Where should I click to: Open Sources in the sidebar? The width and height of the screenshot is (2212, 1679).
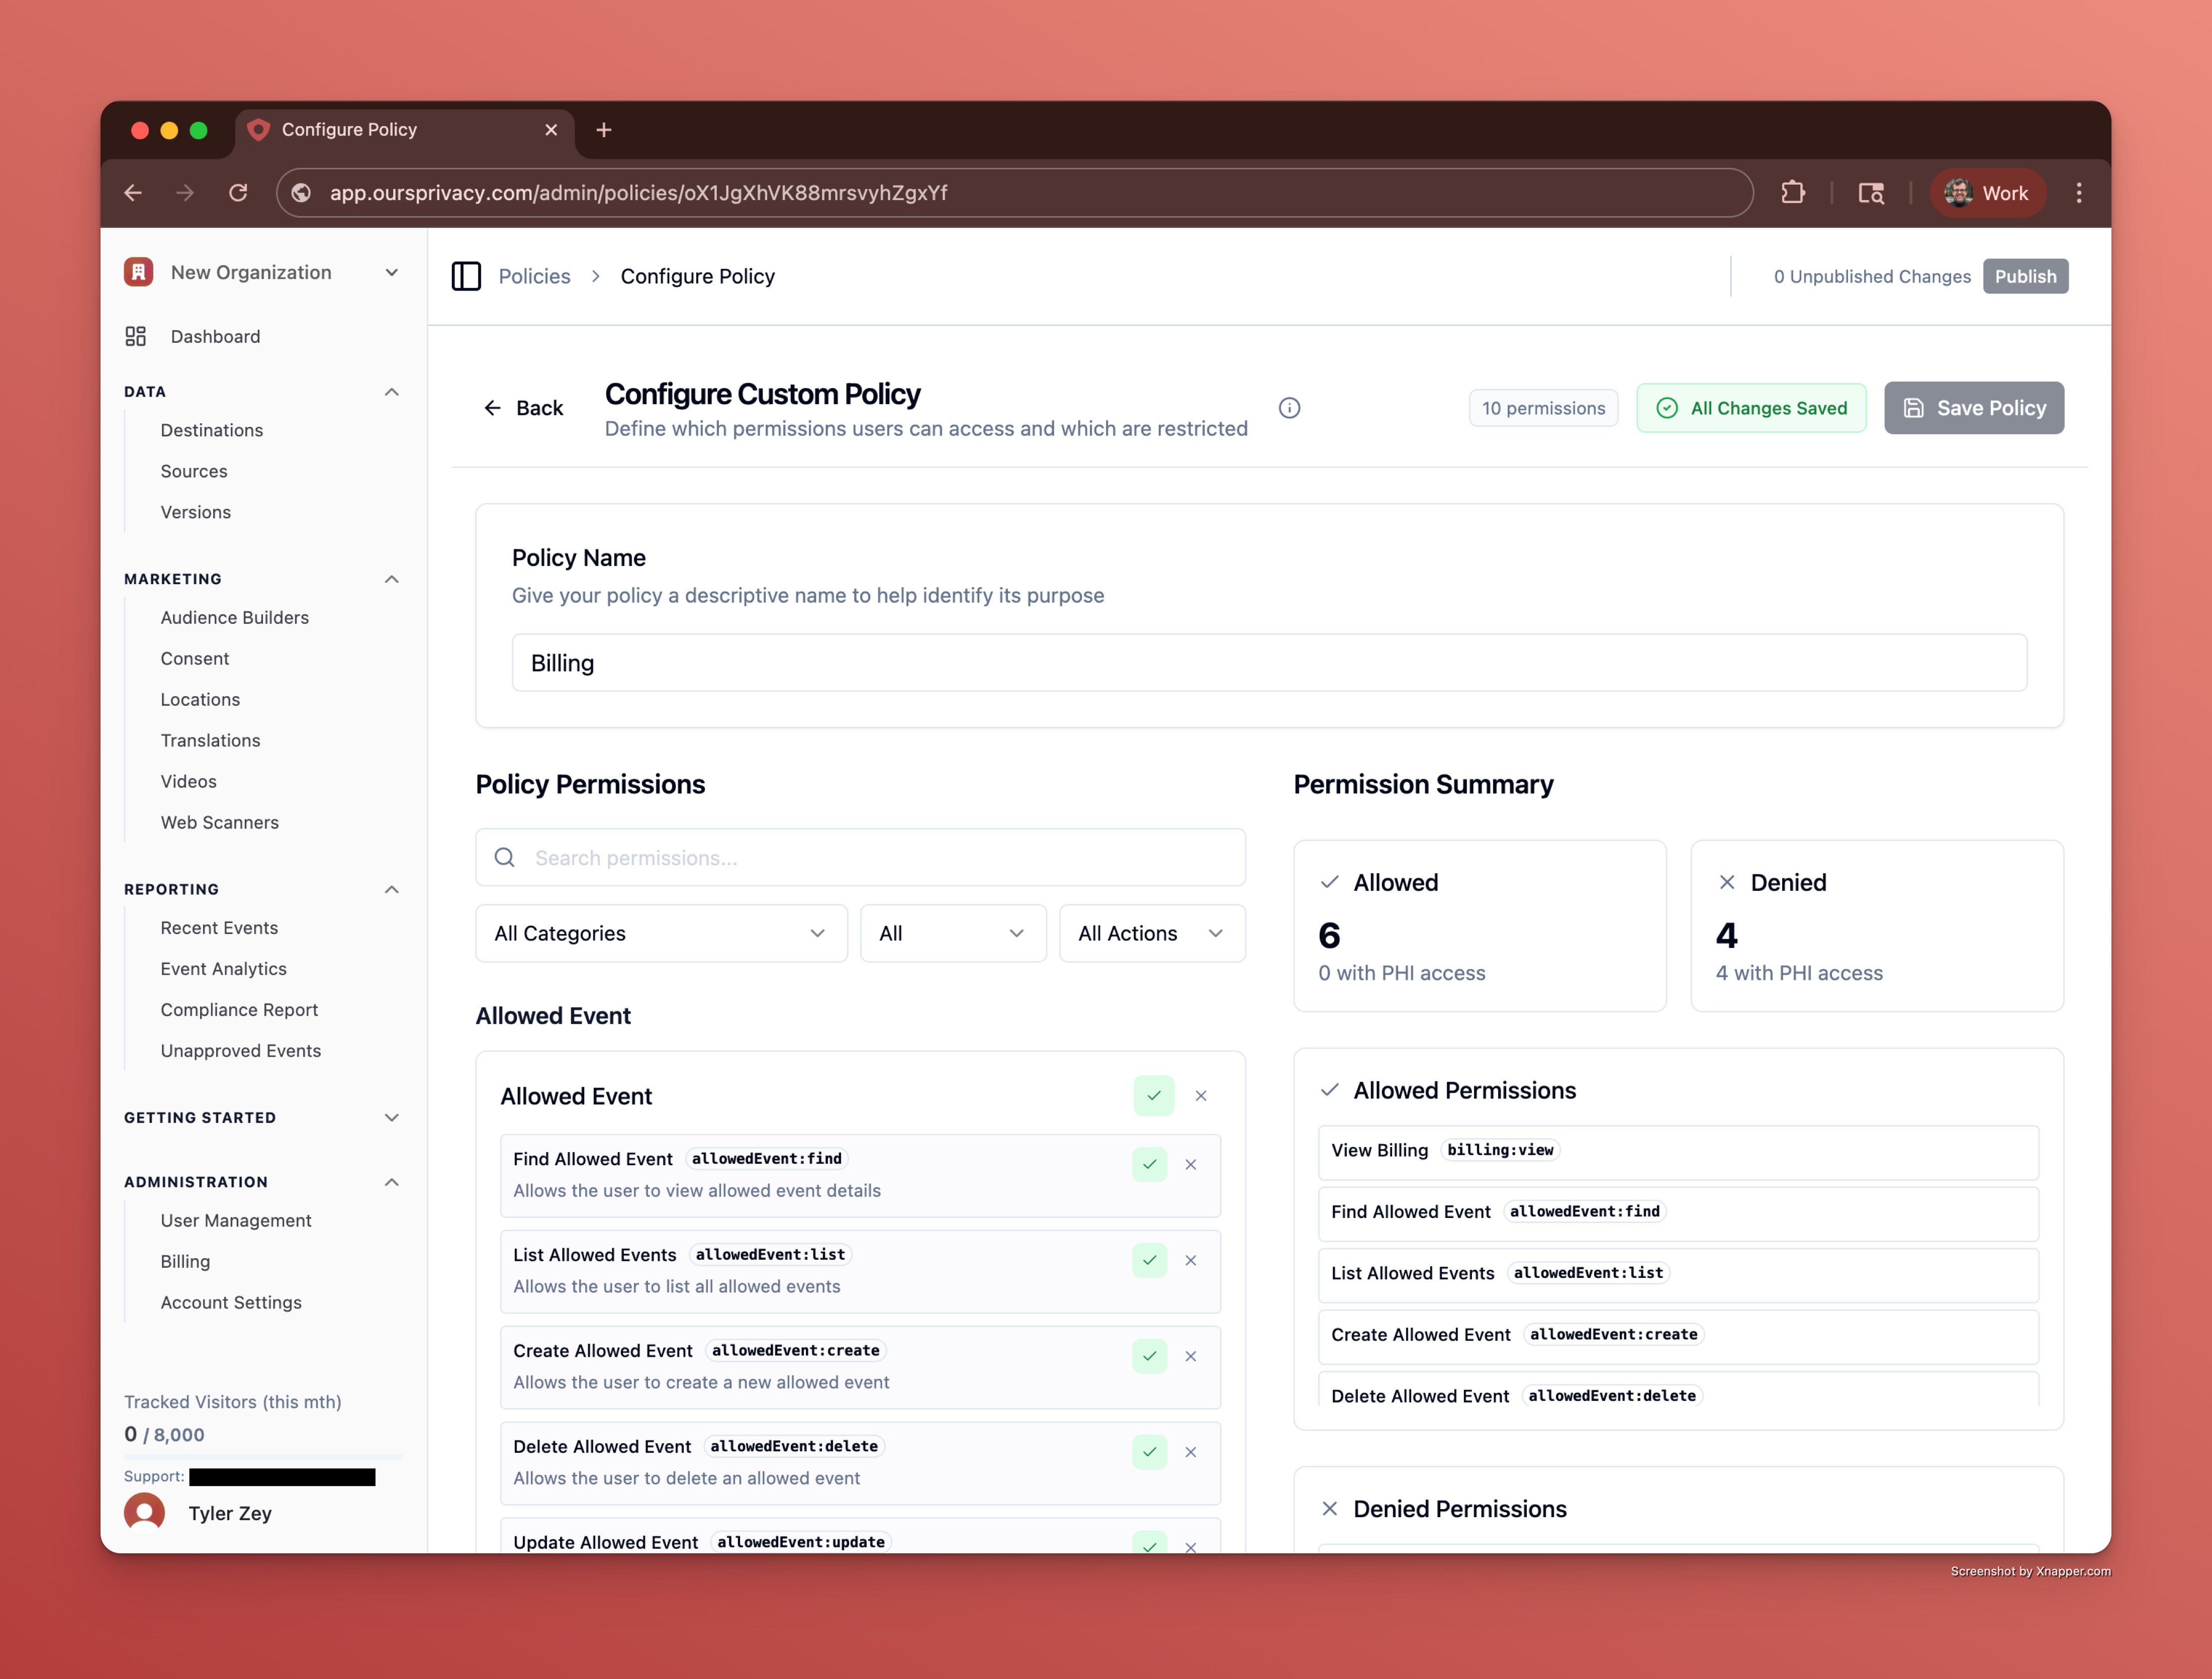coord(194,471)
